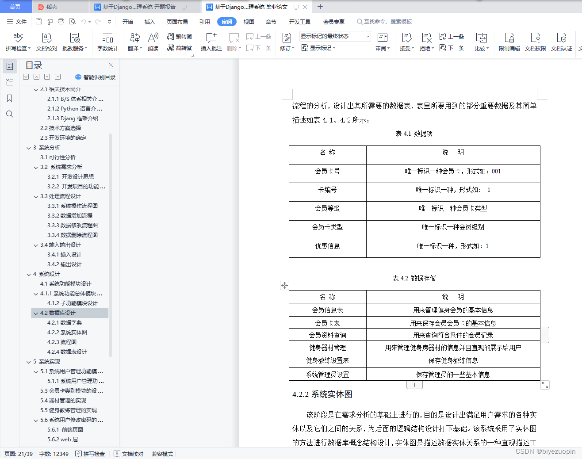
Task: Open 文档认证 document certification
Action: 562,42
